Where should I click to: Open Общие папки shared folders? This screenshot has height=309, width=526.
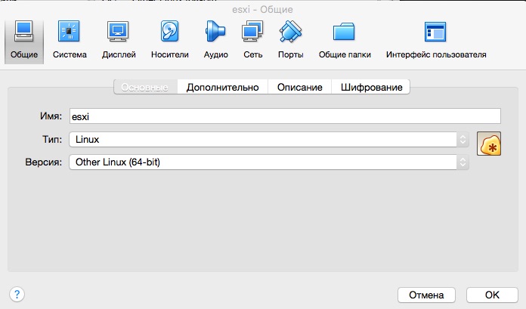click(x=344, y=39)
